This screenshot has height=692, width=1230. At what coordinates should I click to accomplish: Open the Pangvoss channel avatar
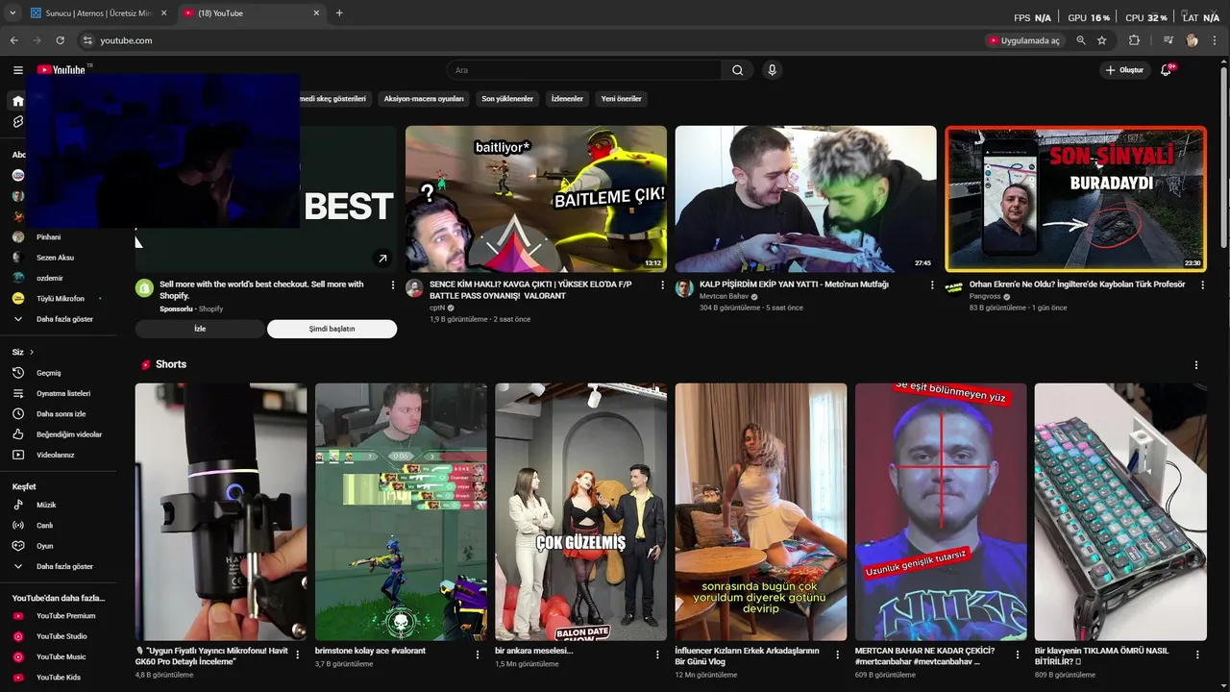[x=954, y=288]
